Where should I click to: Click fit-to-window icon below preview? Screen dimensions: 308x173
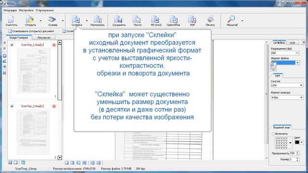coord(92,163)
